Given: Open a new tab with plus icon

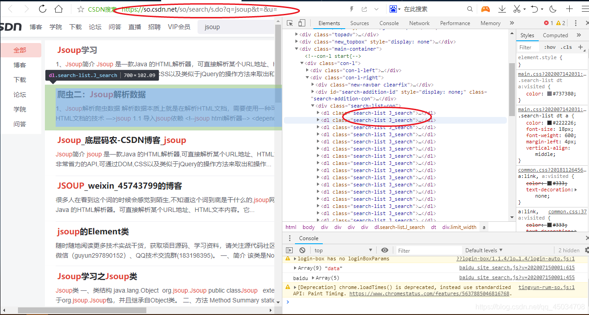Looking at the screenshot, I should coord(569,9).
